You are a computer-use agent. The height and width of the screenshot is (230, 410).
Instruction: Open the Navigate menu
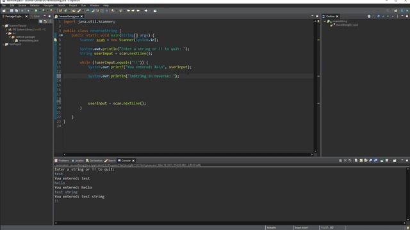49,6
